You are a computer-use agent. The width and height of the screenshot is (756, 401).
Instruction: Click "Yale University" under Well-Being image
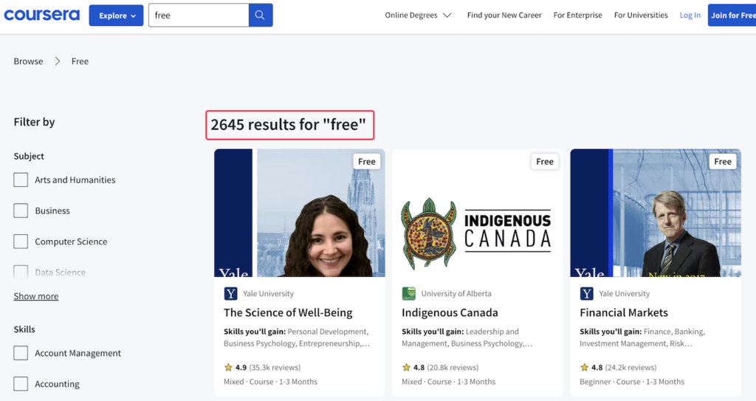coord(269,293)
